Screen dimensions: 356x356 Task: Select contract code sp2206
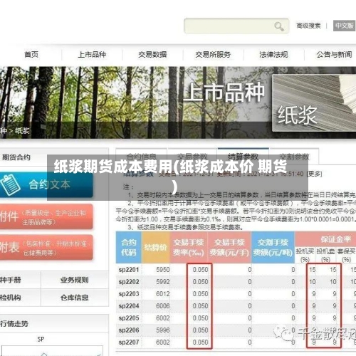pos(129,330)
